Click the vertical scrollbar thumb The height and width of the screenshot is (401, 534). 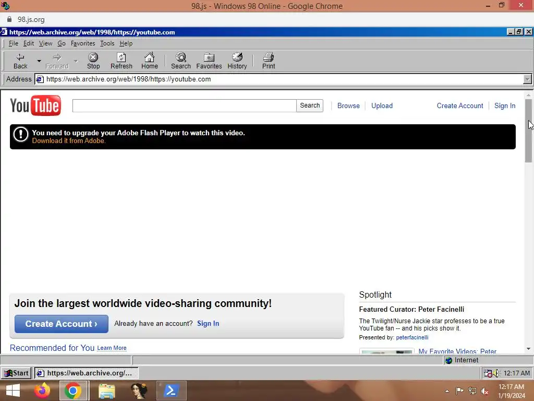(528, 131)
